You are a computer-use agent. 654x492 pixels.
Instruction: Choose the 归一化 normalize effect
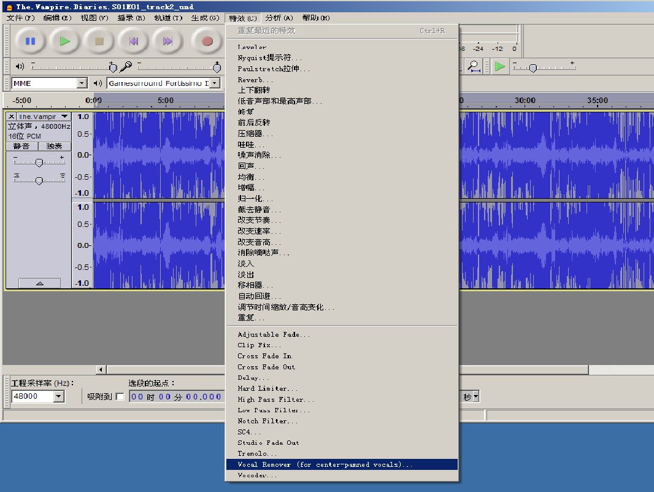coord(342,199)
